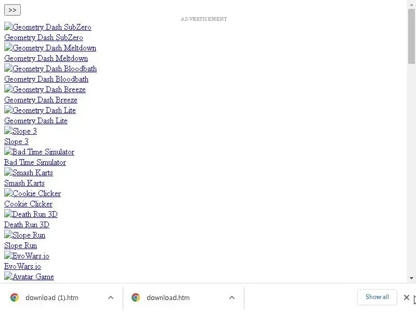Open the Slope Run image link

click(24, 235)
